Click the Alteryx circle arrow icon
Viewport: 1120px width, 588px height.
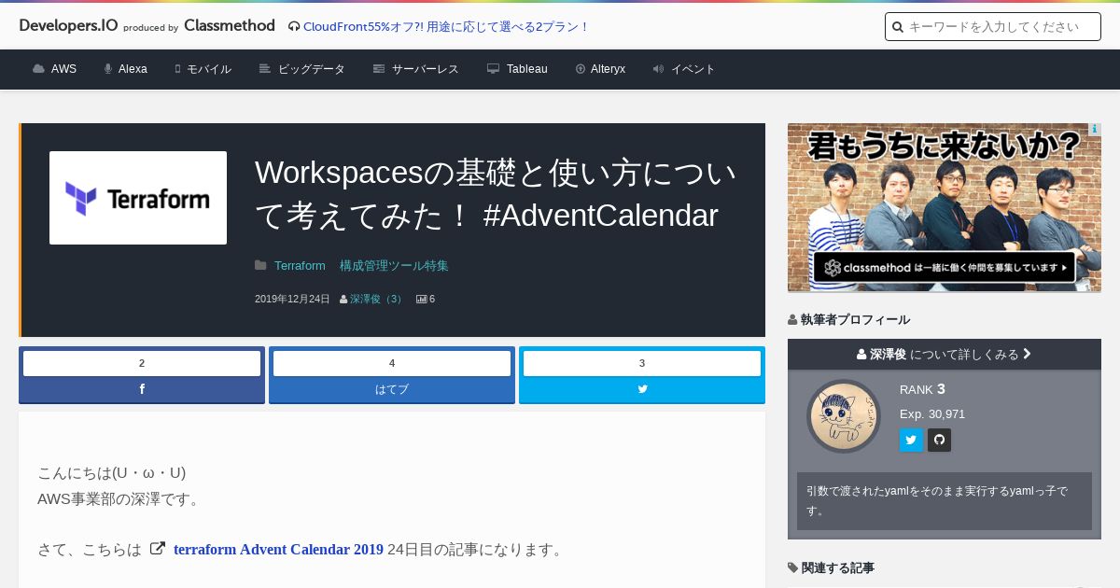tap(580, 69)
